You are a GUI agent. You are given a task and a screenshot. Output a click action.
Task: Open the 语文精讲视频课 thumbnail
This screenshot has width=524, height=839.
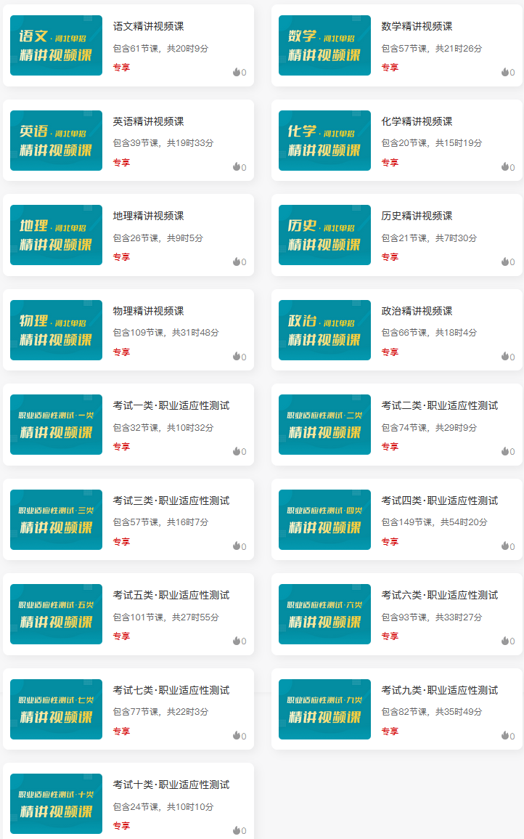[x=56, y=46]
